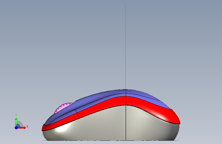Click the green Y axis arrow of the triad

click(x=16, y=122)
